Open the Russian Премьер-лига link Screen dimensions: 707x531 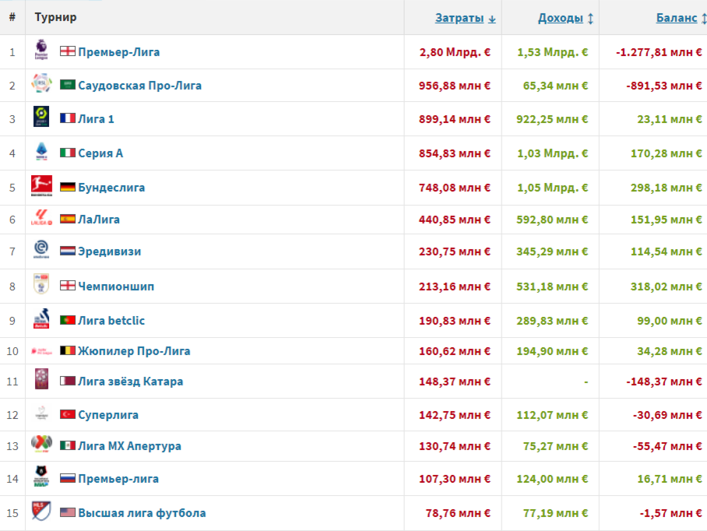pyautogui.click(x=118, y=479)
